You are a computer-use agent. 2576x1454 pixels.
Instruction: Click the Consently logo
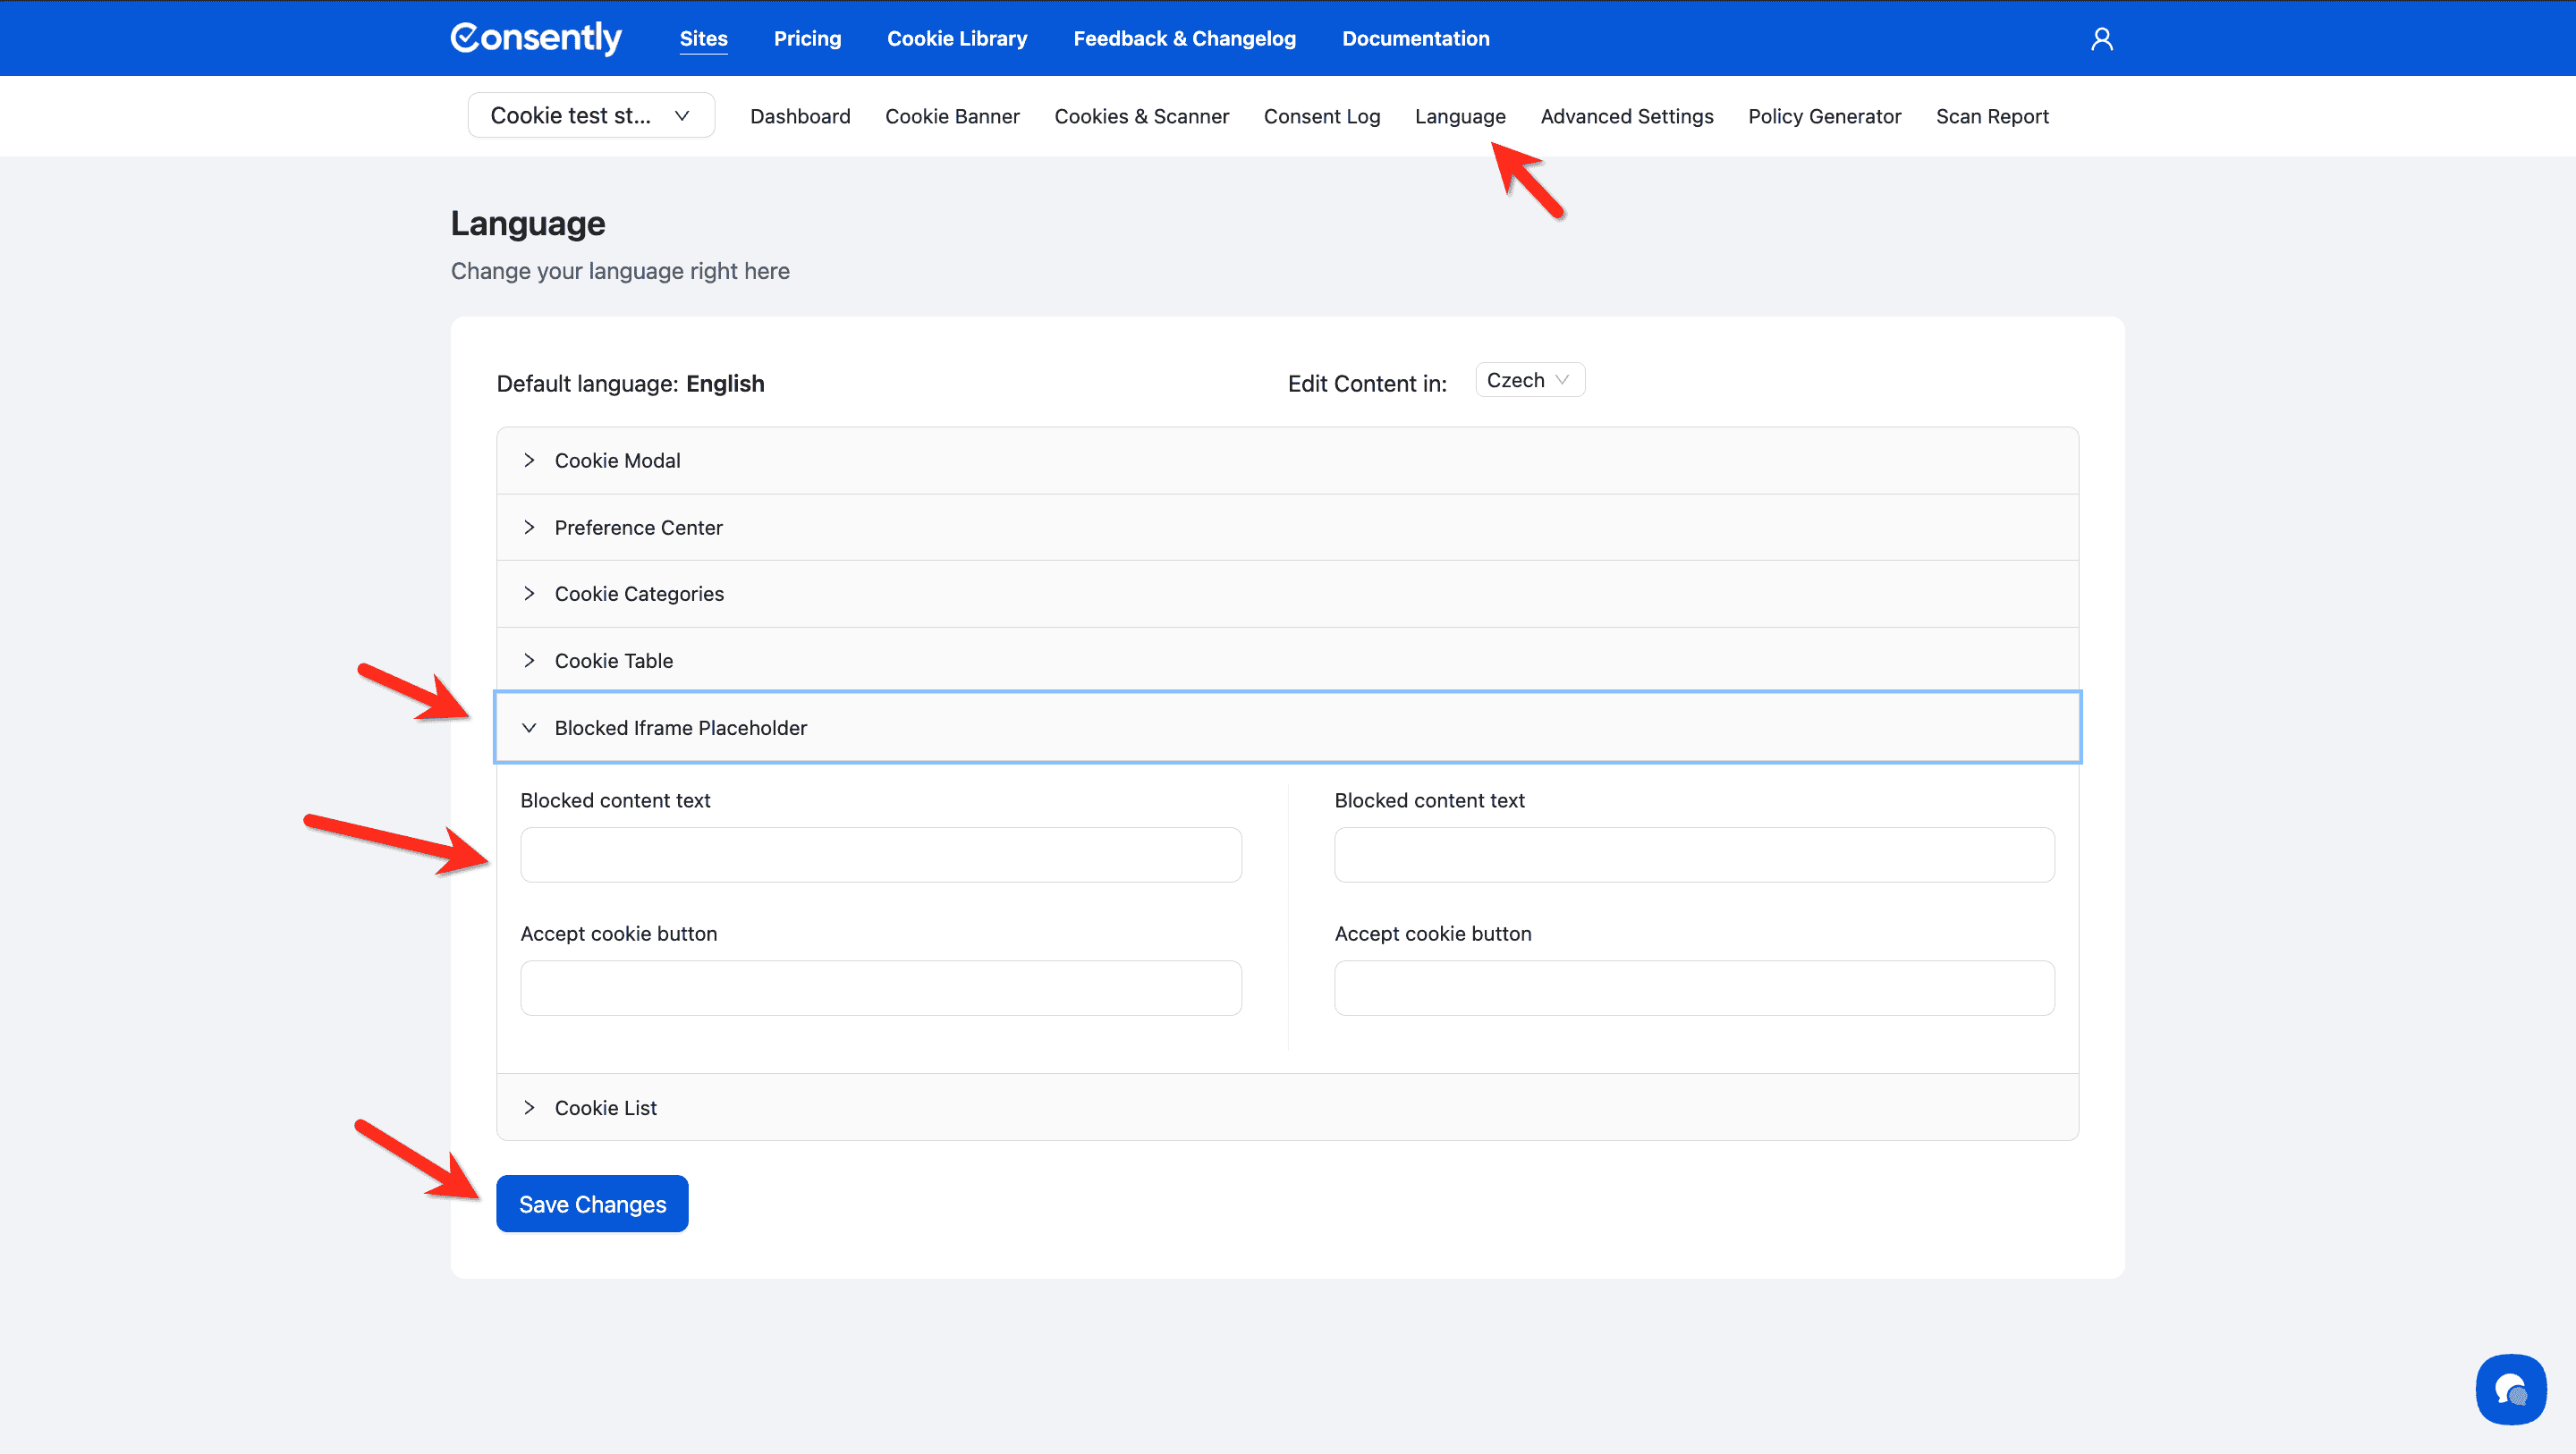(x=536, y=38)
